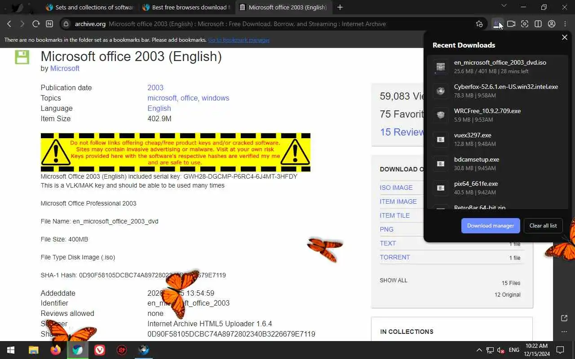Open vuex3297.exe from recent downloads
This screenshot has width=575, height=359.
(498, 139)
